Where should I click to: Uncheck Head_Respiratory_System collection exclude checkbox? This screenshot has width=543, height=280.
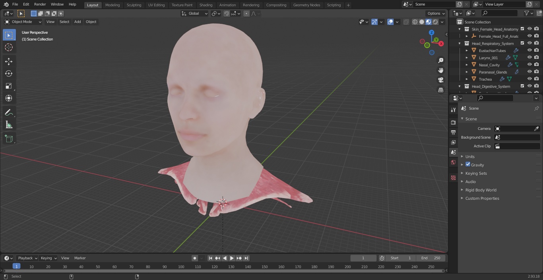point(522,43)
